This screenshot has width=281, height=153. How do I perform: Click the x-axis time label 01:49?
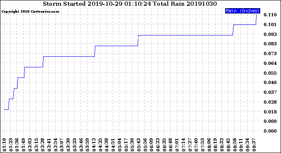(x=24, y=145)
